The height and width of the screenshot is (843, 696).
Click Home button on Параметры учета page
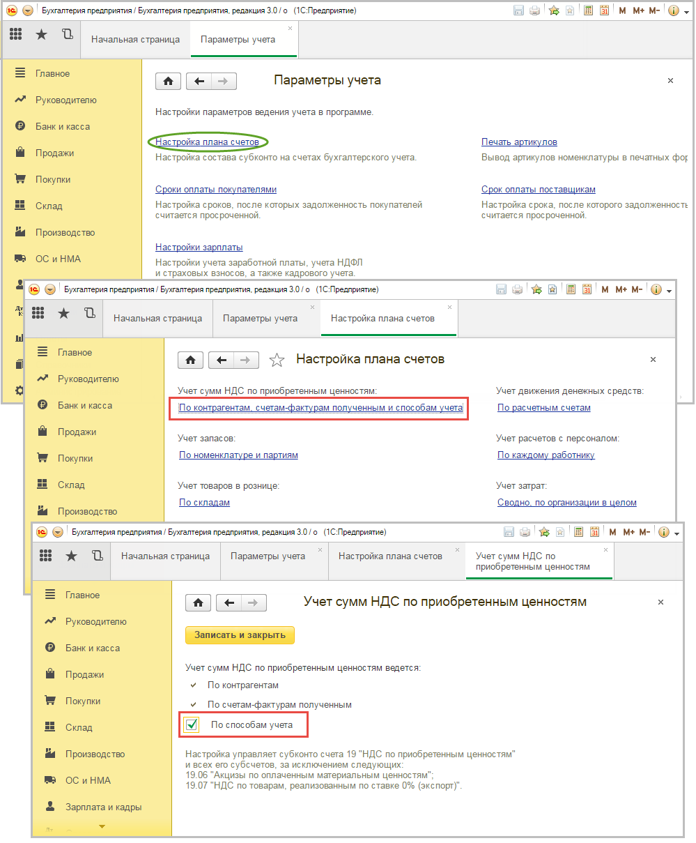coord(168,81)
